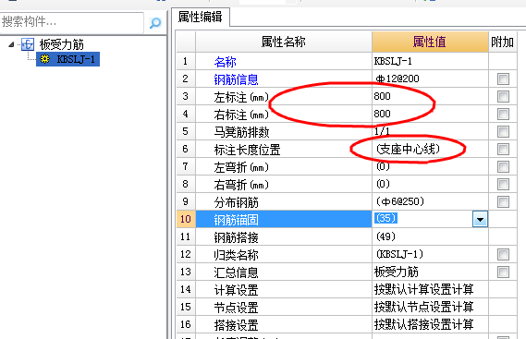Collapse the 板受力筋 tree node
Viewport: 526px width, 339px height.
(12, 44)
